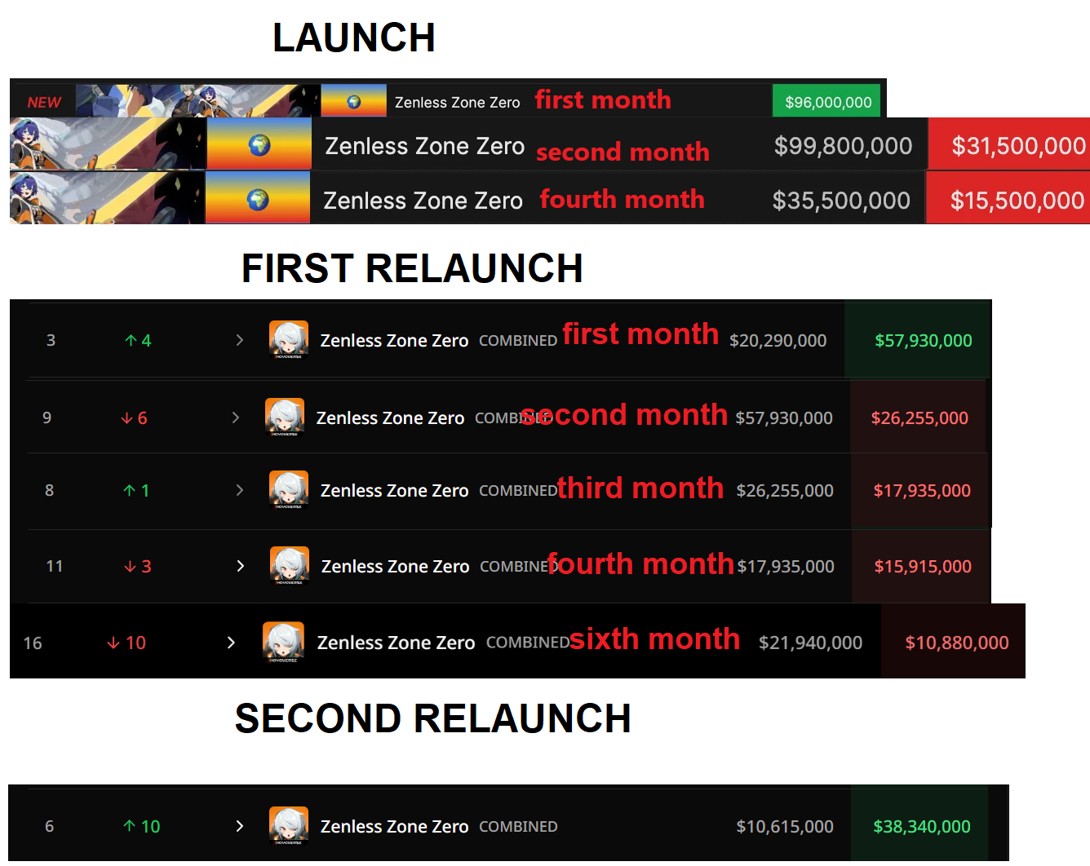
Task: Click Zenless Zone Zero in the rank 16 row
Action: click(x=396, y=643)
